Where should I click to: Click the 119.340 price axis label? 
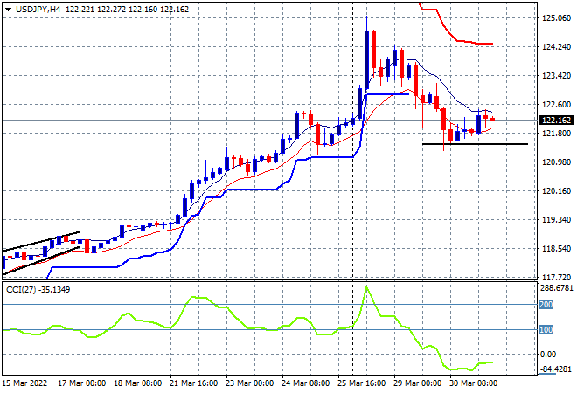(x=556, y=220)
